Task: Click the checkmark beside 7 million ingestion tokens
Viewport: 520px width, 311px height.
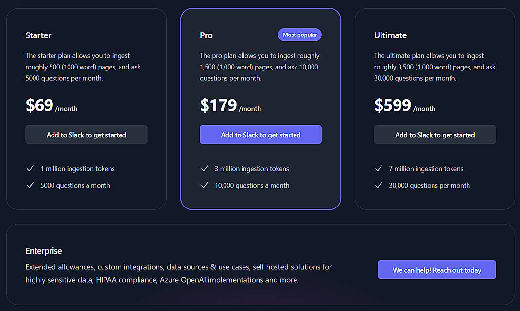Action: [379, 168]
